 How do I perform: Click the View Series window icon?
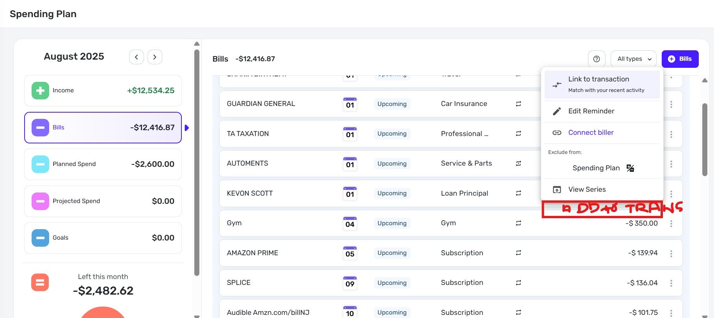coord(557,190)
